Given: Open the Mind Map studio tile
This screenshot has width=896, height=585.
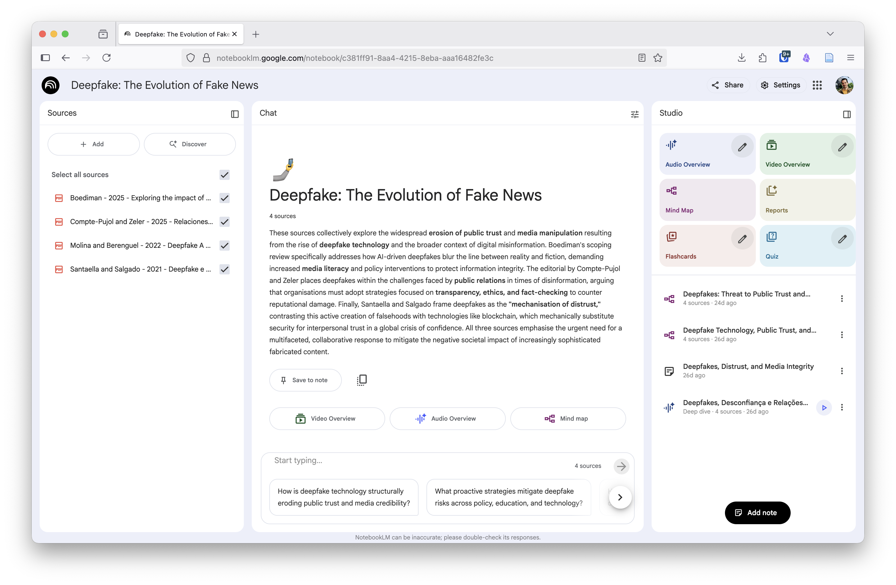Looking at the screenshot, I should pyautogui.click(x=707, y=200).
